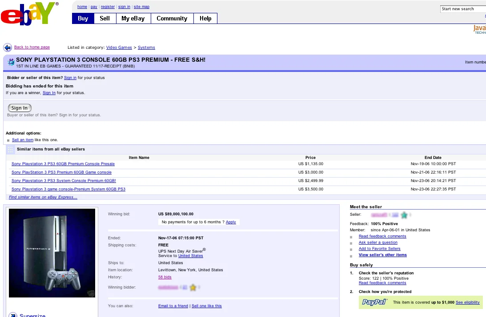Click the United States service link

pyautogui.click(x=191, y=256)
